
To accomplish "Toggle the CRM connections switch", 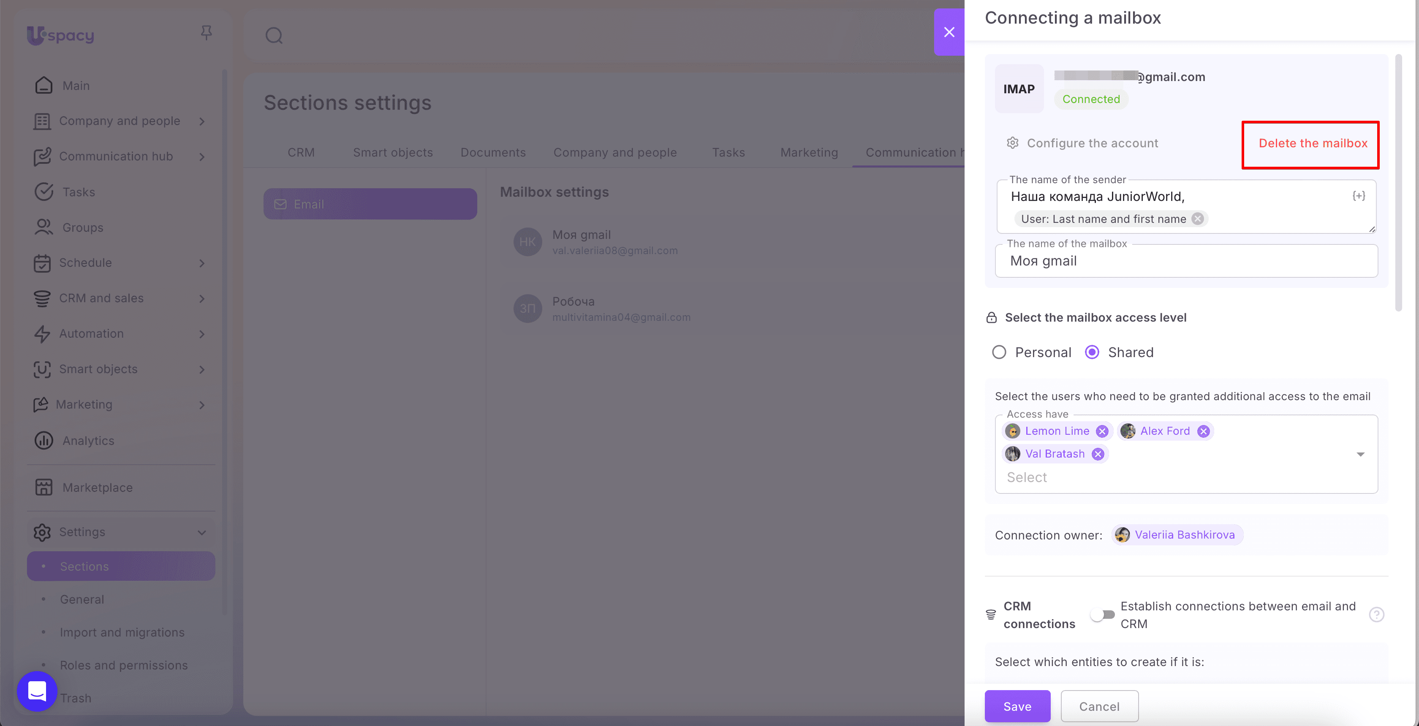I will 1102,615.
